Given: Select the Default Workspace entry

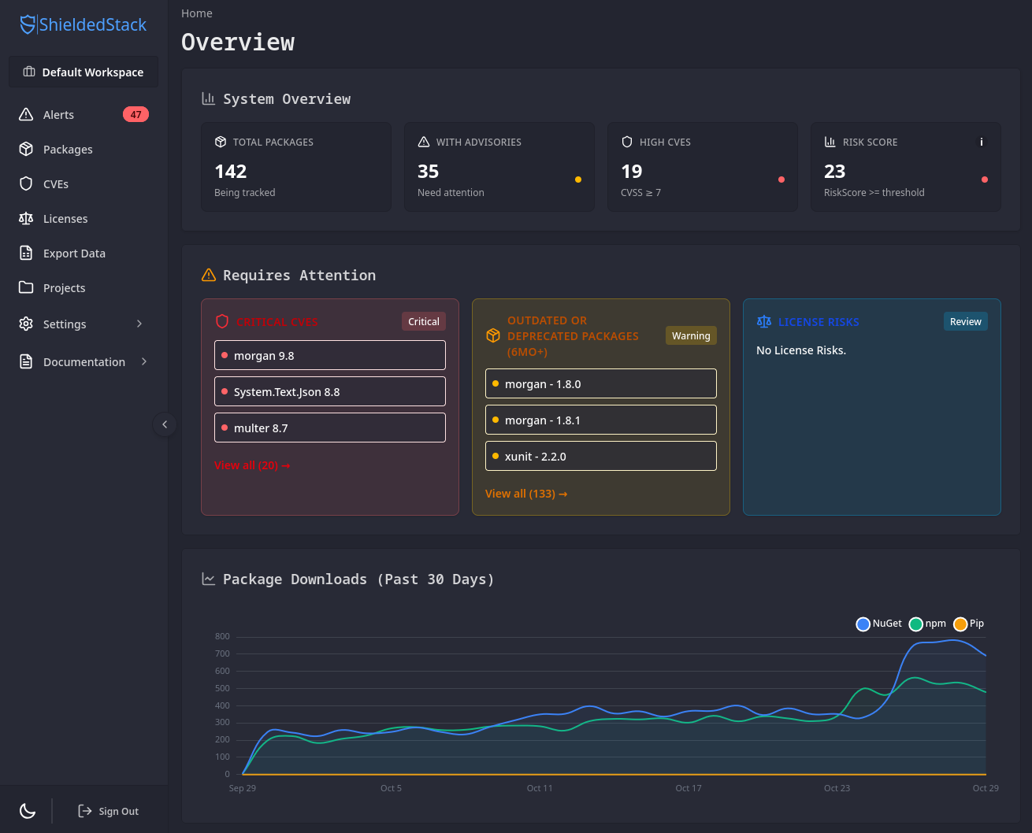Looking at the screenshot, I should click(83, 72).
